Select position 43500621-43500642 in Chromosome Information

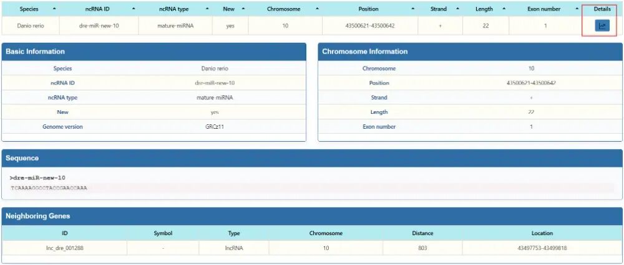tap(531, 83)
